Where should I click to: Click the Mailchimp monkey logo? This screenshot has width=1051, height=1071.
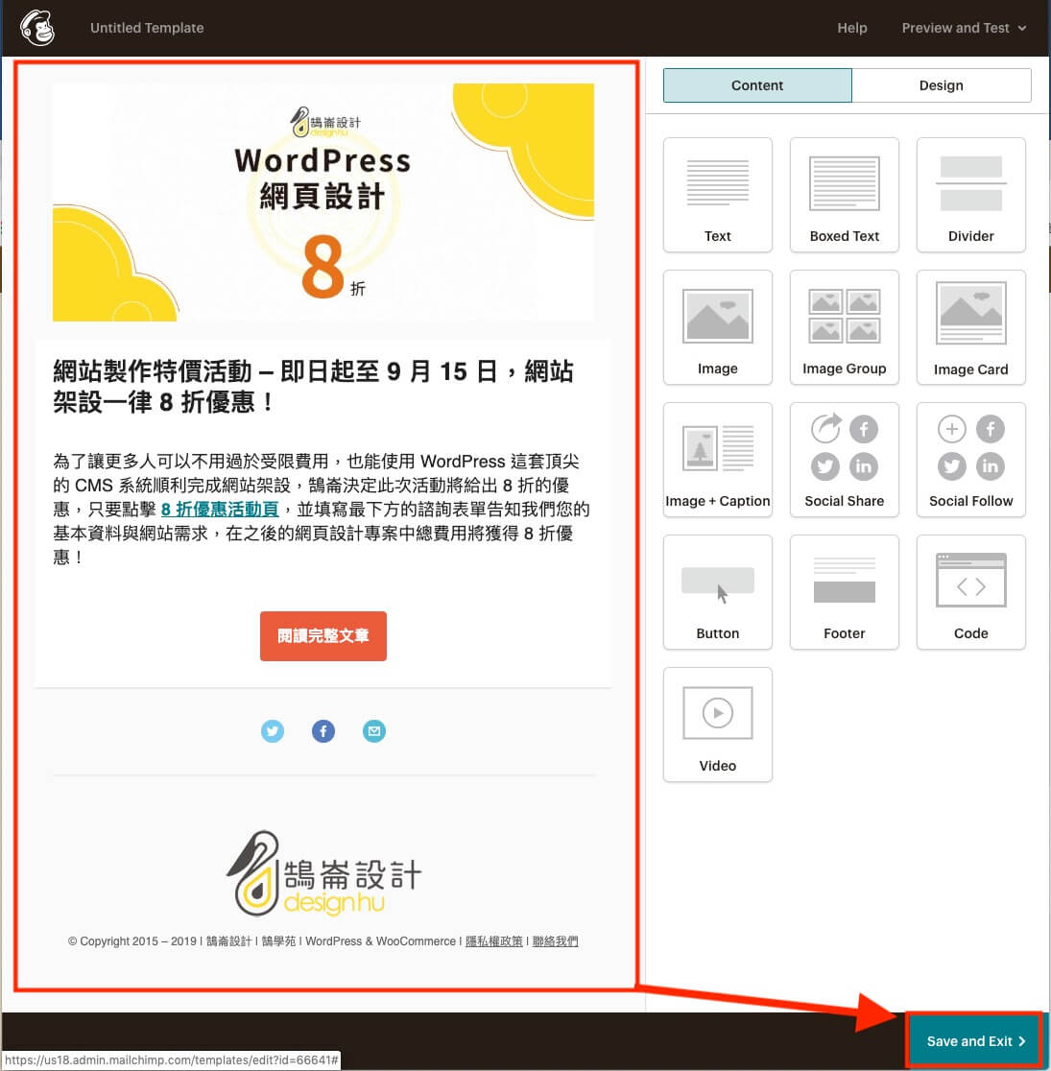point(36,28)
